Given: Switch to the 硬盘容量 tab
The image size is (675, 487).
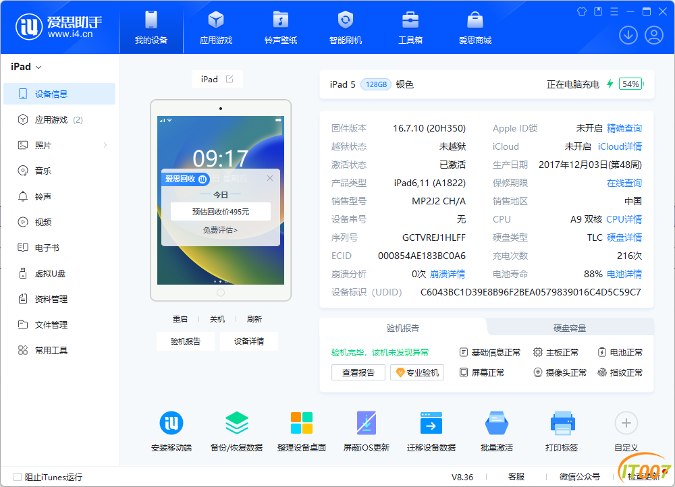Looking at the screenshot, I should click(x=570, y=328).
